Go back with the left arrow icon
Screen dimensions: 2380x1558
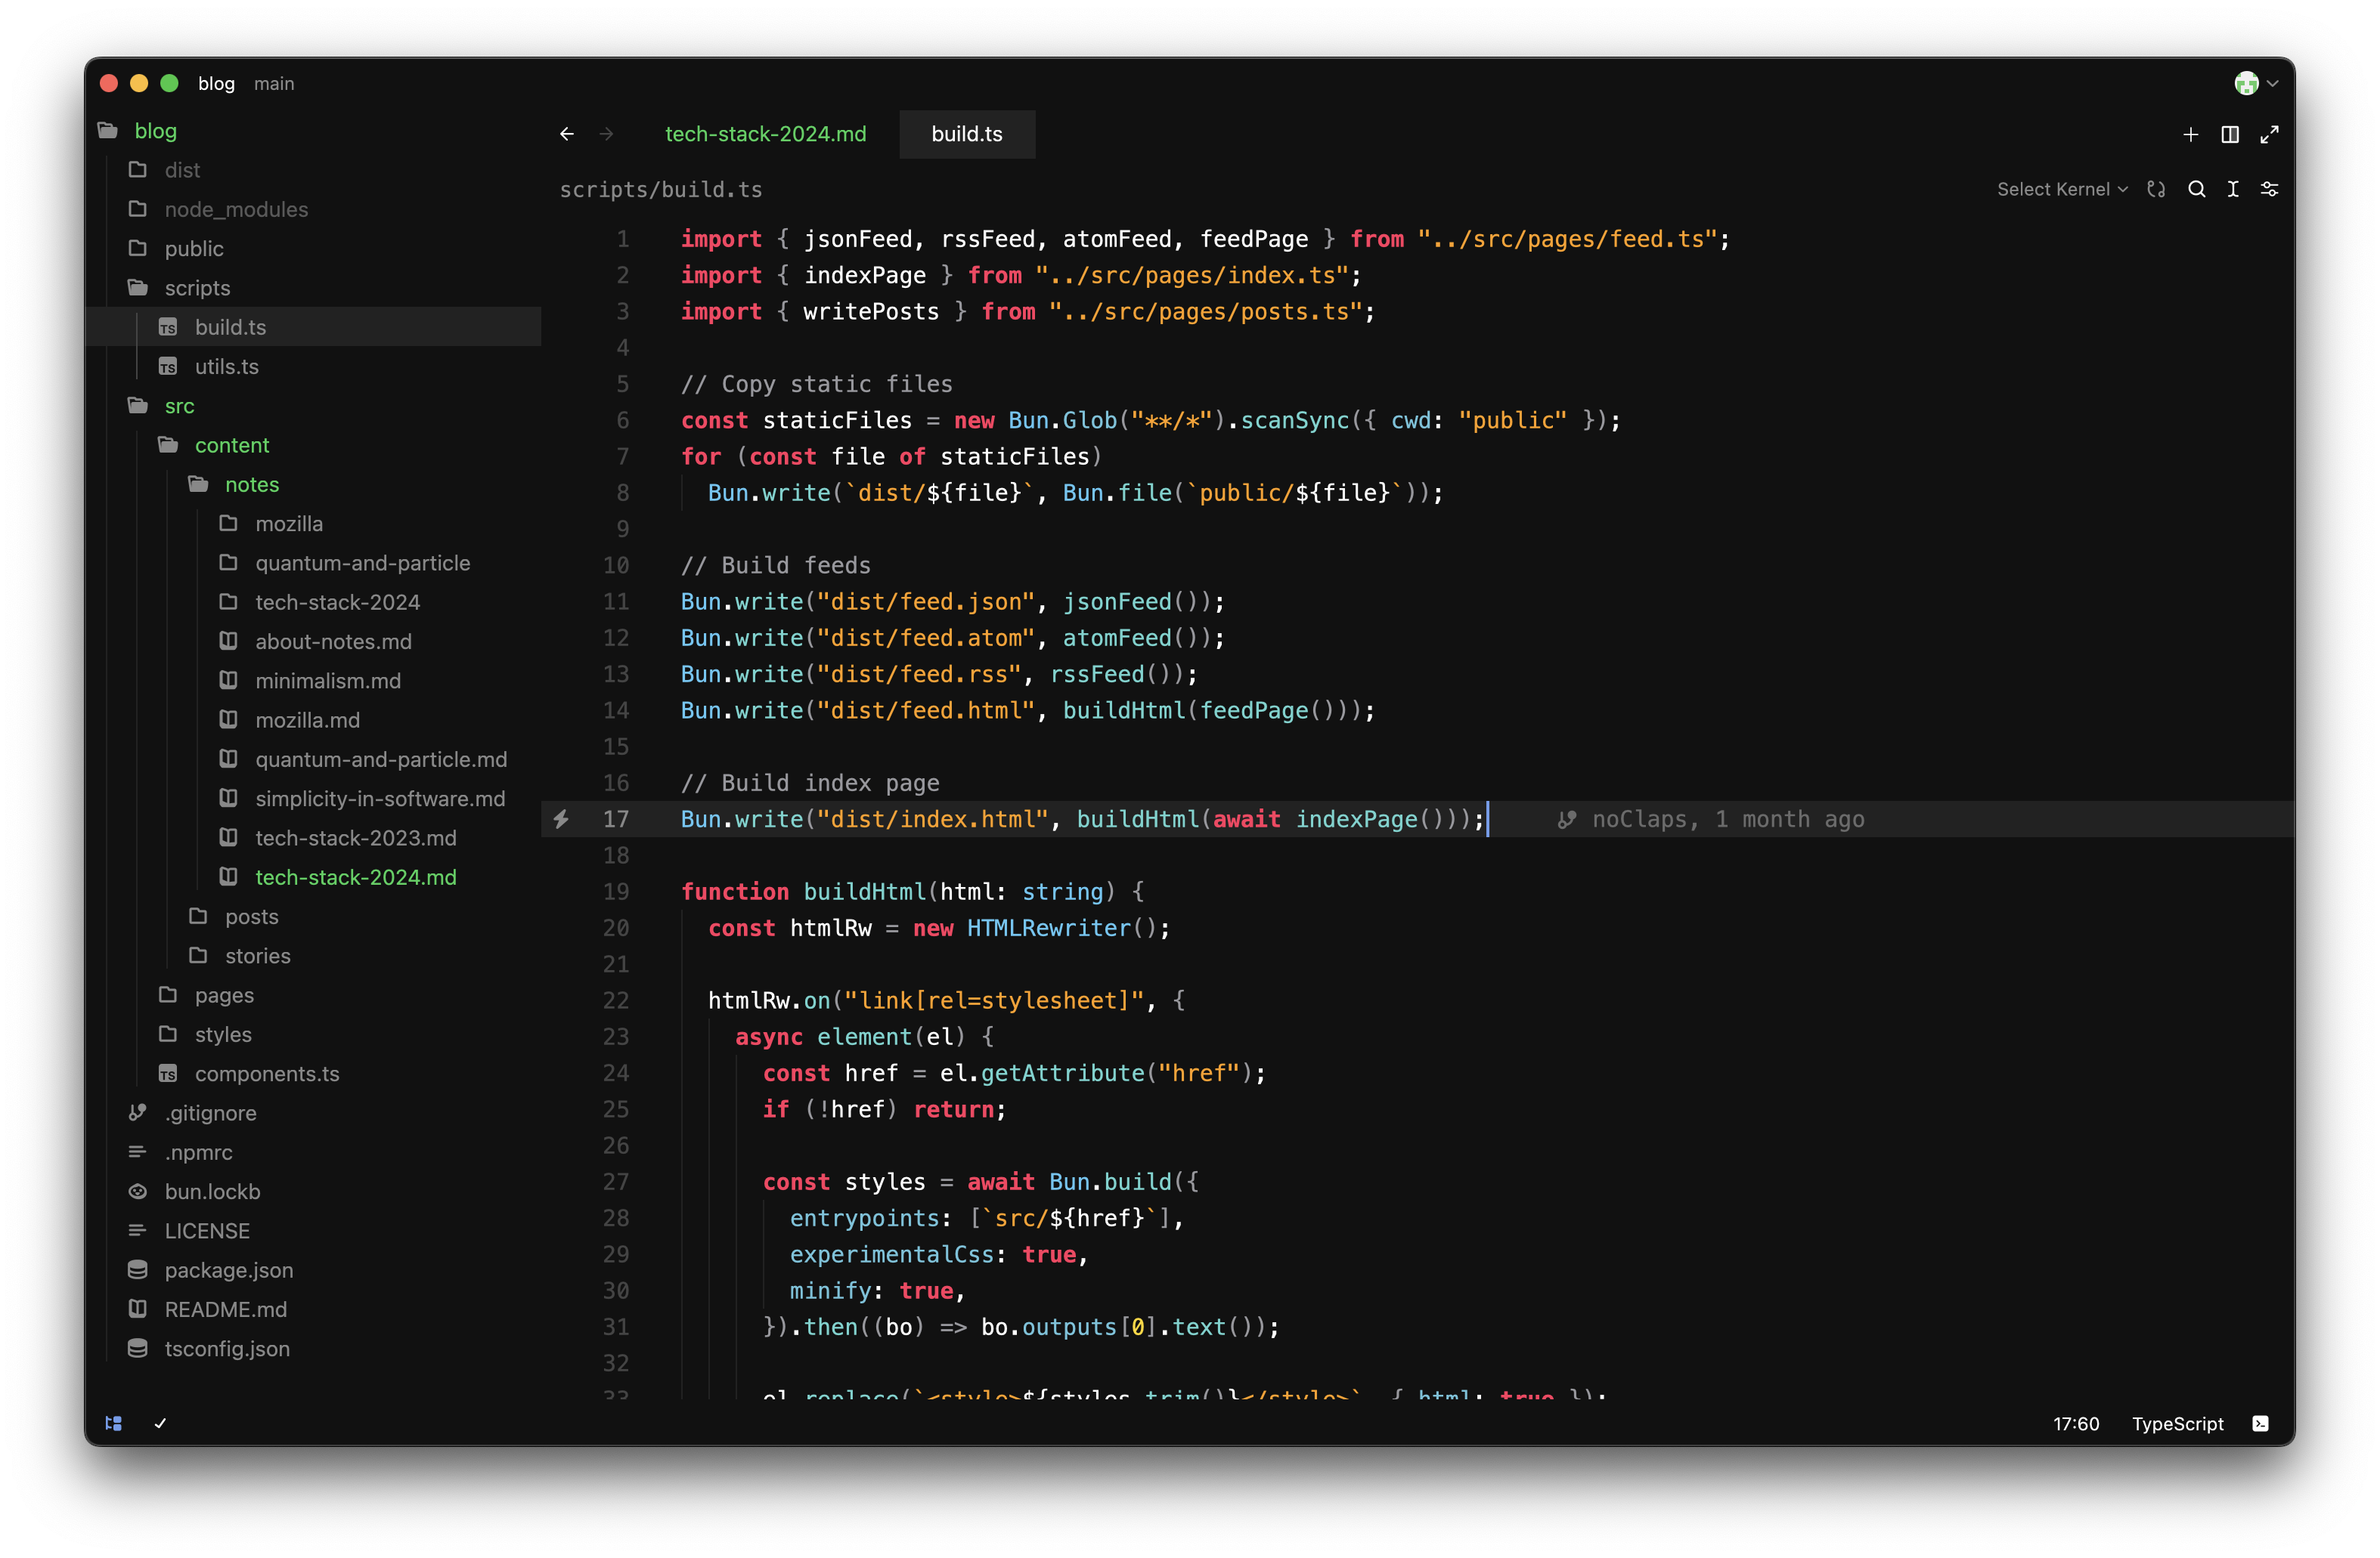click(x=567, y=134)
